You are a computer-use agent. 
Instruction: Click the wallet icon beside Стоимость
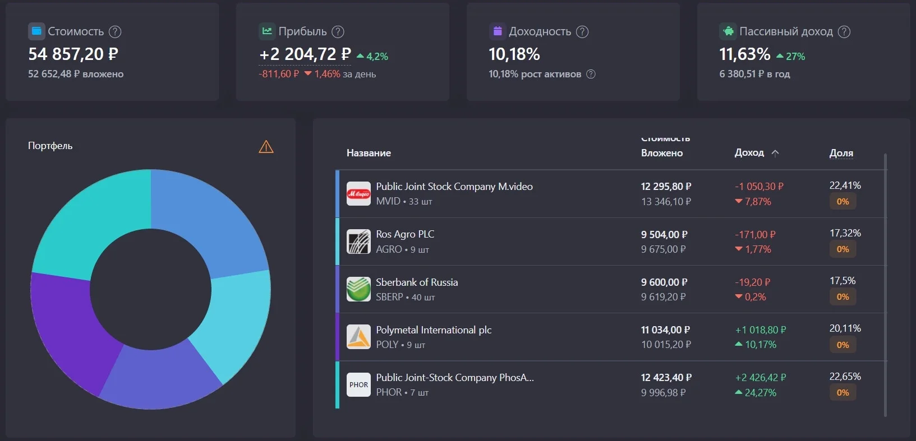[x=36, y=31]
